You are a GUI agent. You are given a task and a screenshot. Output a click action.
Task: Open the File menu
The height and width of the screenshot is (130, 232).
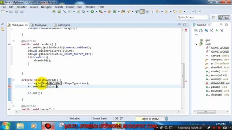pyautogui.click(x=4, y=7)
